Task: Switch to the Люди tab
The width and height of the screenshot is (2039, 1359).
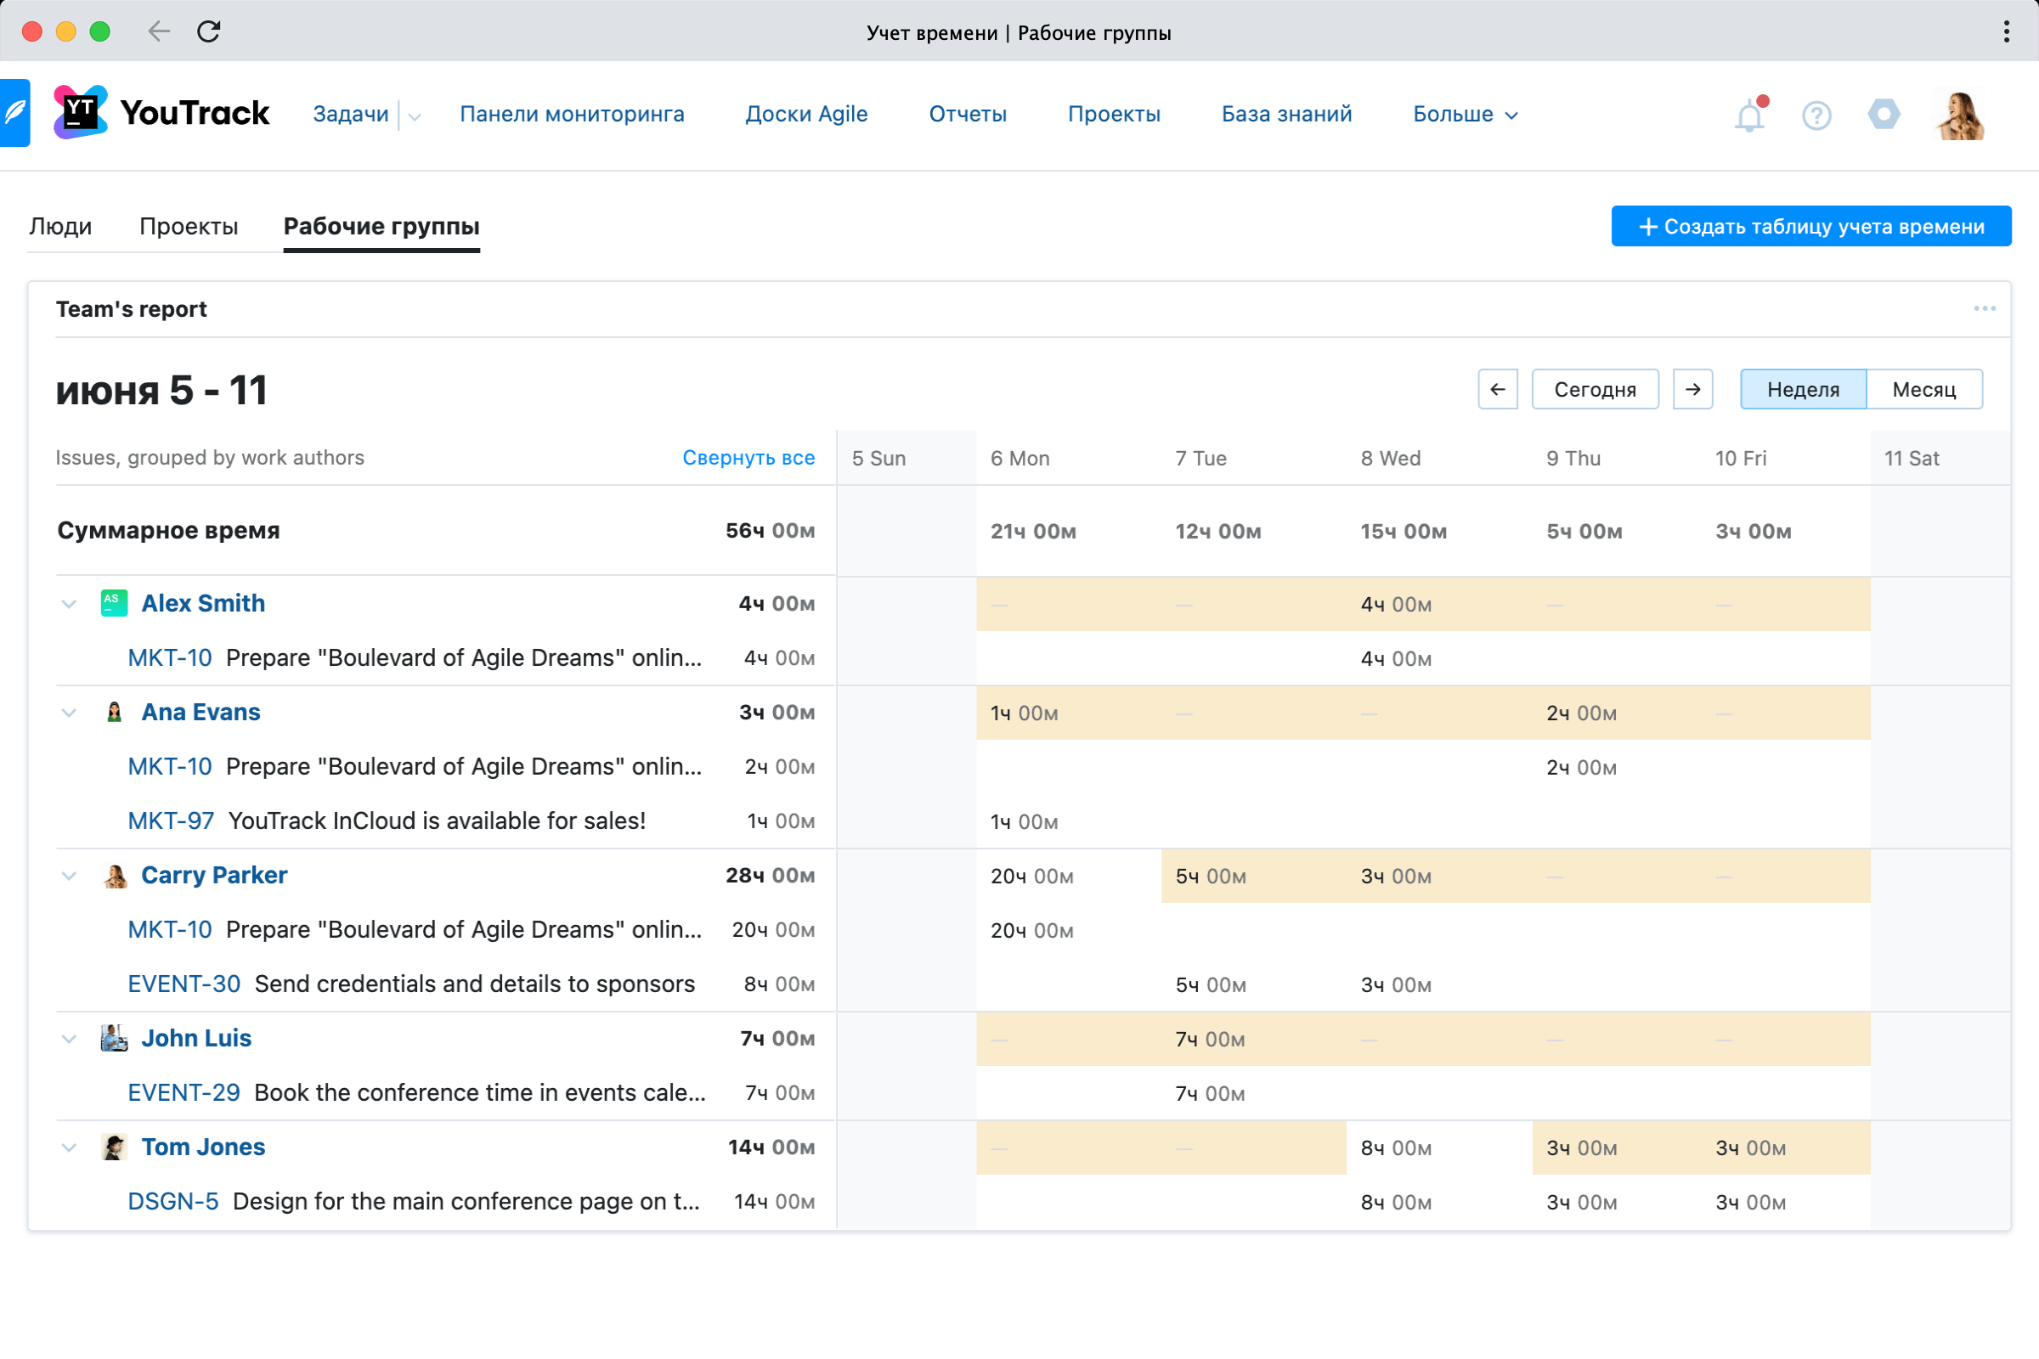Action: tap(59, 226)
